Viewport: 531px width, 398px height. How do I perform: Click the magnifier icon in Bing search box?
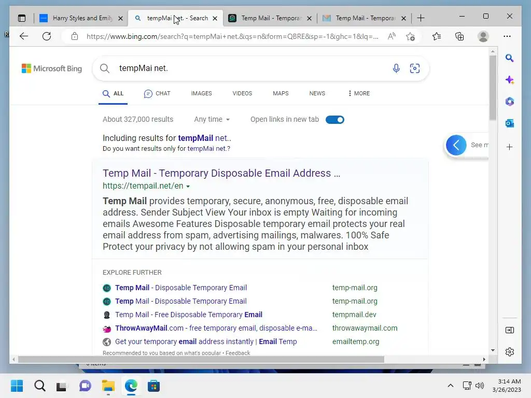pyautogui.click(x=105, y=68)
